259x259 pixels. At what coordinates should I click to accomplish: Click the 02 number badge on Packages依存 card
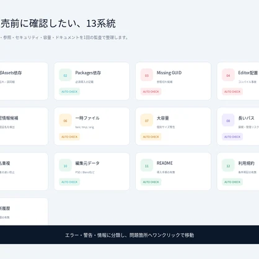(x=65, y=75)
